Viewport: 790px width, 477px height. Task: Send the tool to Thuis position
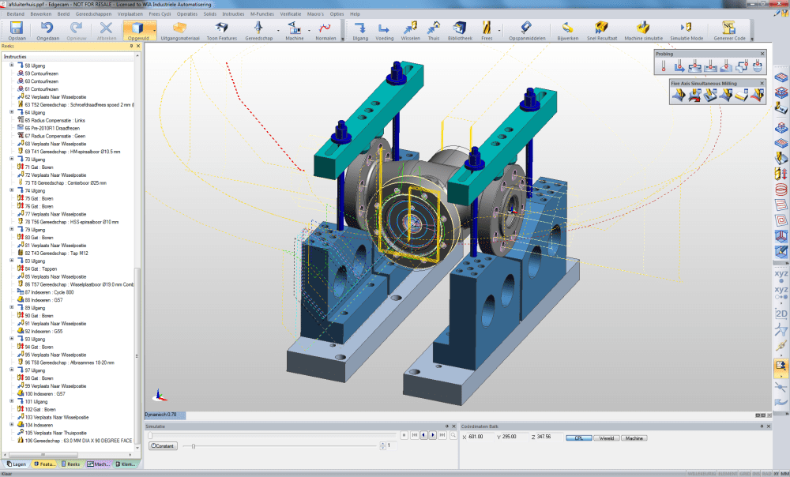point(433,31)
